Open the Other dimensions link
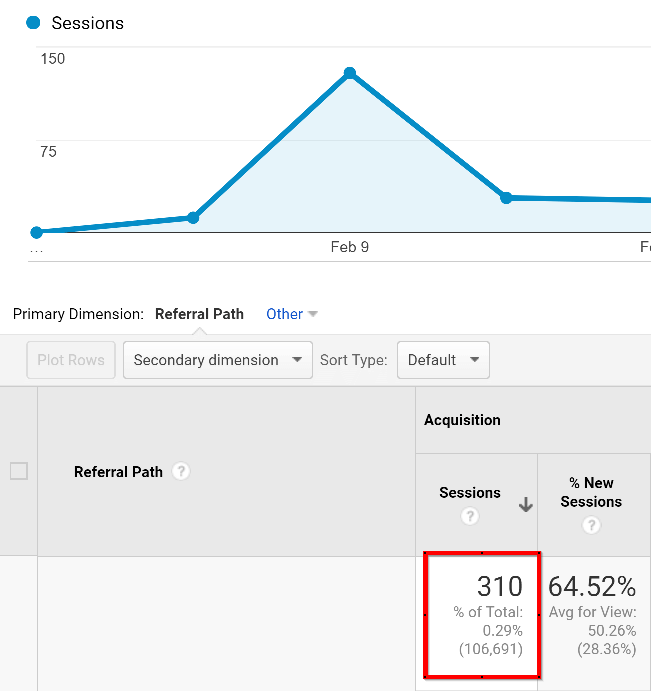The width and height of the screenshot is (651, 691). pyautogui.click(x=284, y=314)
